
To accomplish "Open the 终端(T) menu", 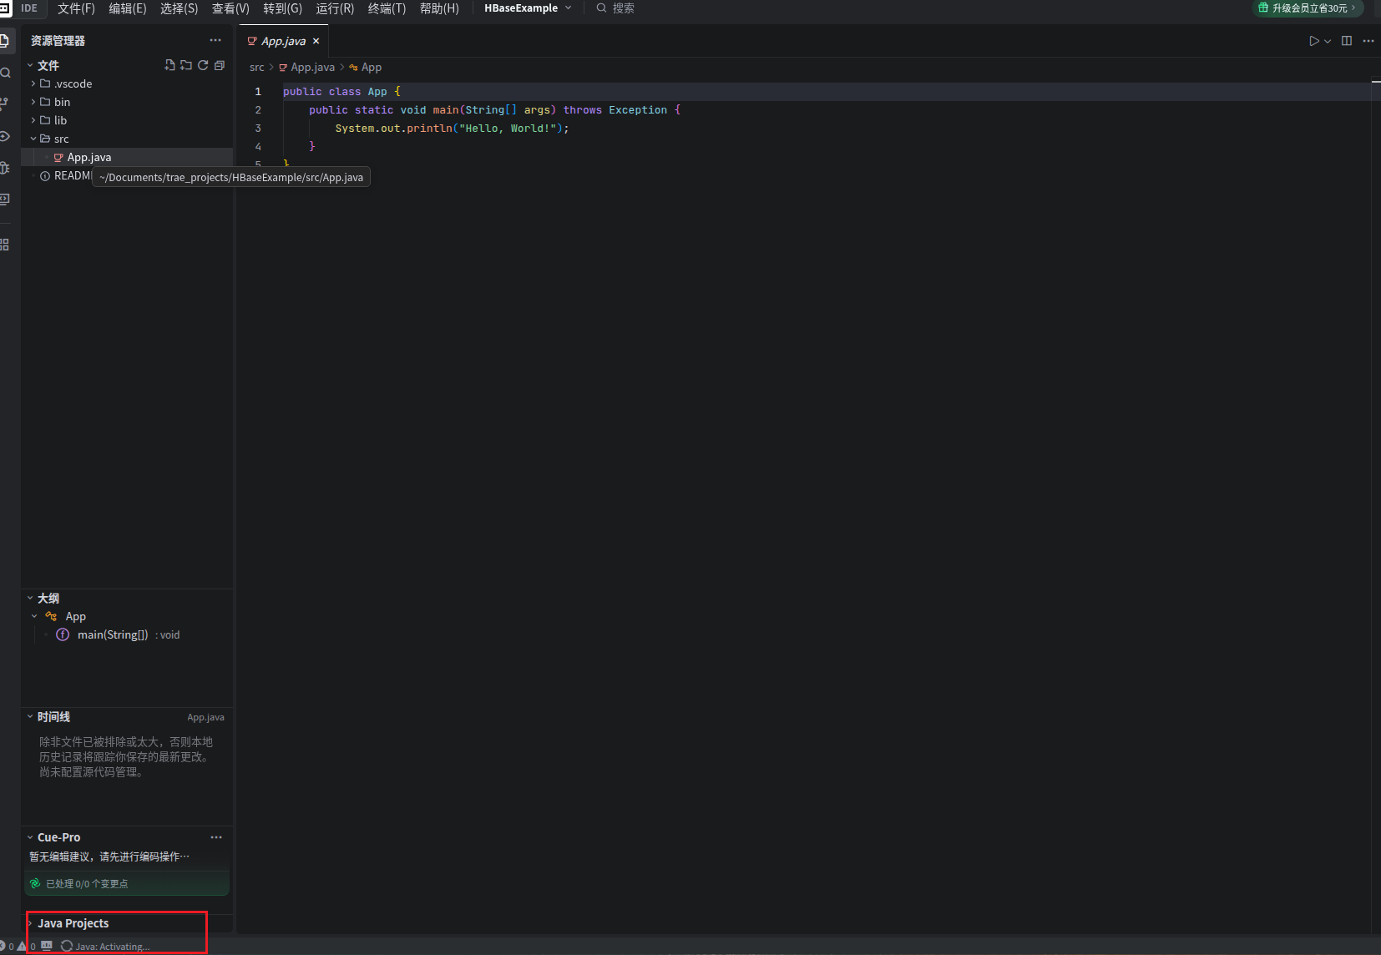I will click(x=387, y=8).
